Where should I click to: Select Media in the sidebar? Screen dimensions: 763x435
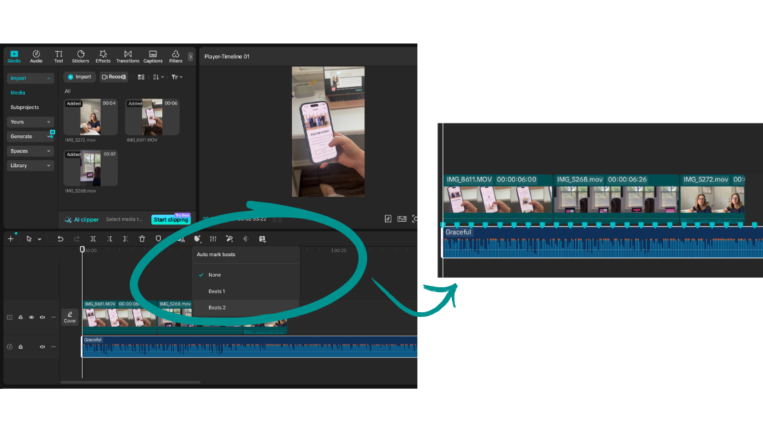click(18, 93)
